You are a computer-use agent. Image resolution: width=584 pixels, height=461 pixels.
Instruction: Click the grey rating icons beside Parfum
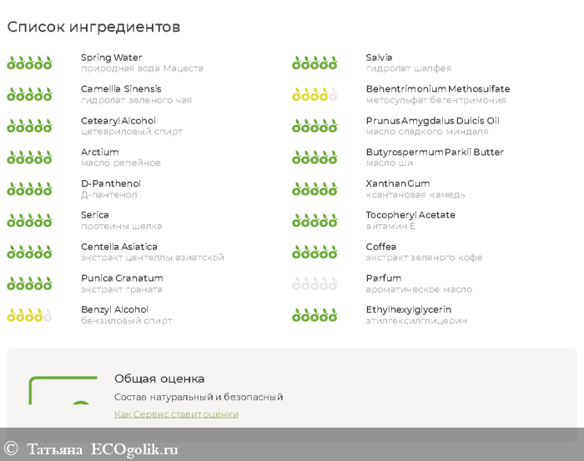click(x=315, y=283)
